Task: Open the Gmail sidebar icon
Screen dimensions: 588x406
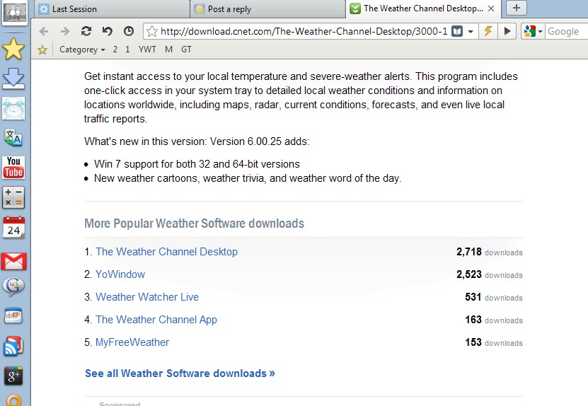Action: (x=13, y=262)
